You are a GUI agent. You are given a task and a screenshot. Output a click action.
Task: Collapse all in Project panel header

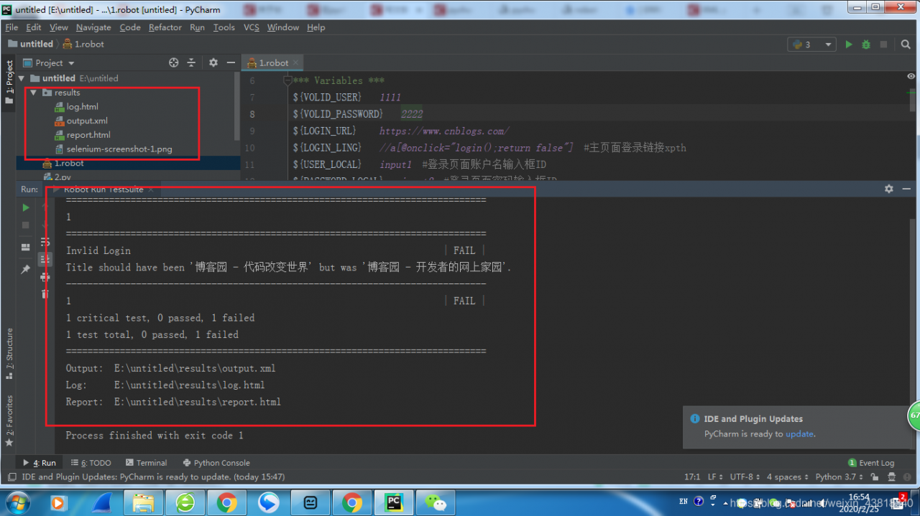[x=192, y=62]
